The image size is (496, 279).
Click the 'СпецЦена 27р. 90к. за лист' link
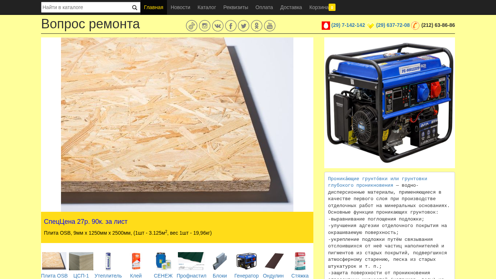pos(86,222)
